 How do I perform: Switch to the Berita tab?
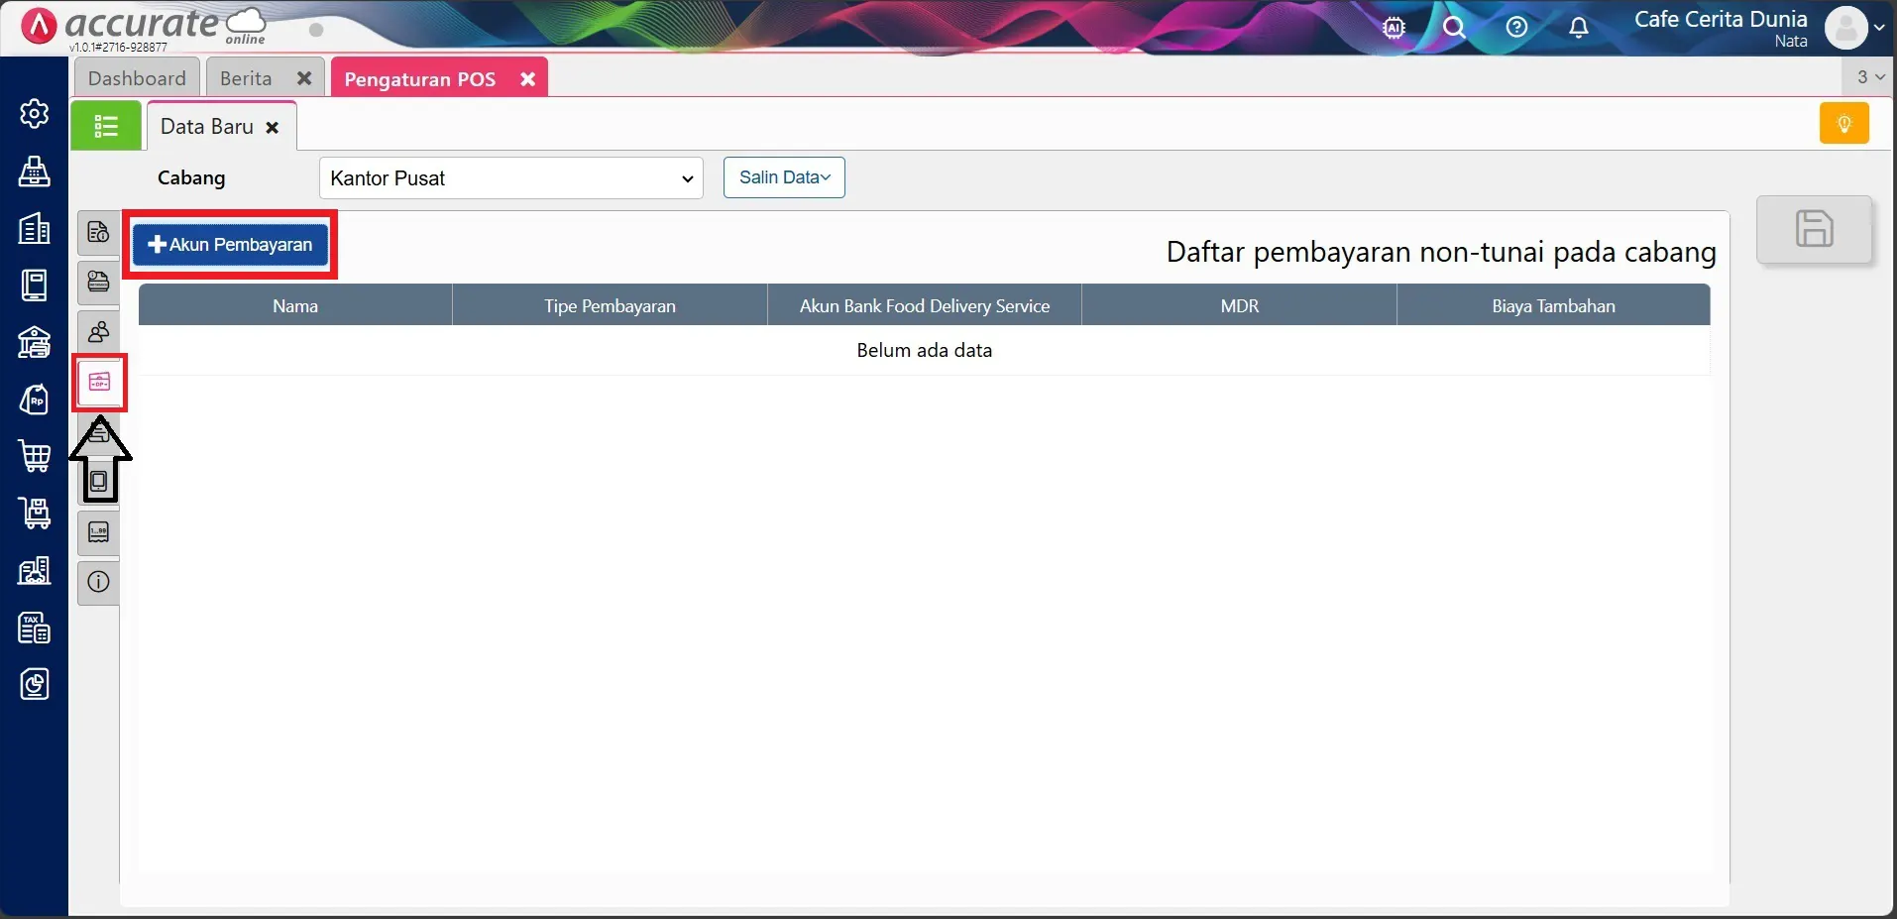246,78
